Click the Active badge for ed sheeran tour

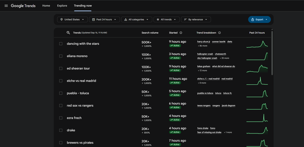[x=175, y=70]
